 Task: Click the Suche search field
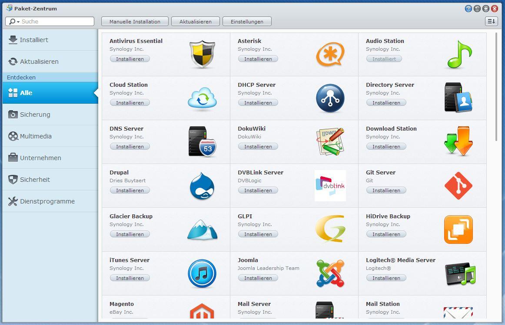50,21
